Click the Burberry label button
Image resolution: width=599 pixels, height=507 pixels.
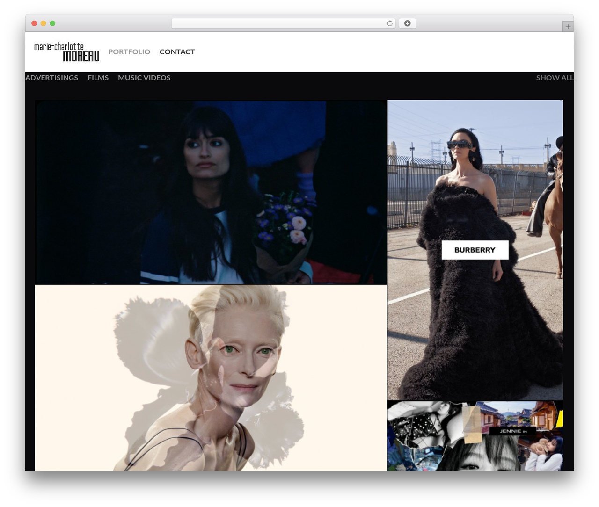(475, 250)
